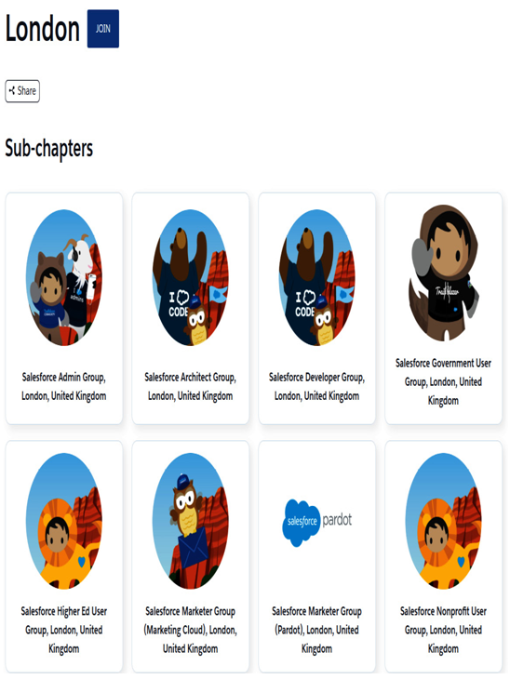Click the Government User Group Astro image
510x679 pixels.
tap(443, 273)
